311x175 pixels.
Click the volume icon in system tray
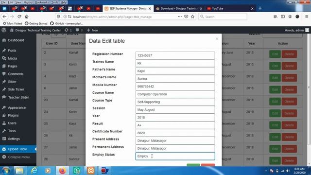(x=288, y=171)
